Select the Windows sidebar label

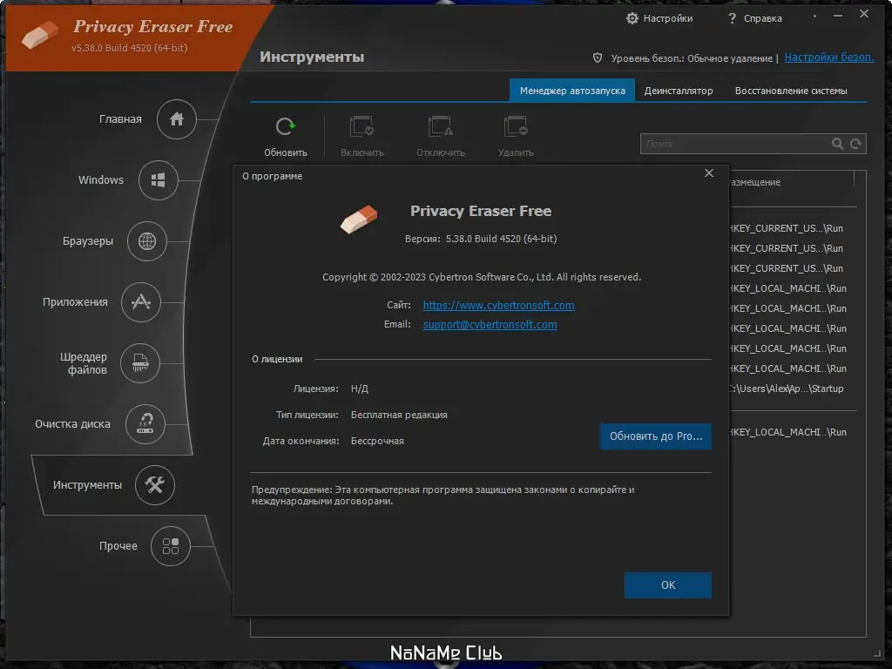tap(101, 179)
